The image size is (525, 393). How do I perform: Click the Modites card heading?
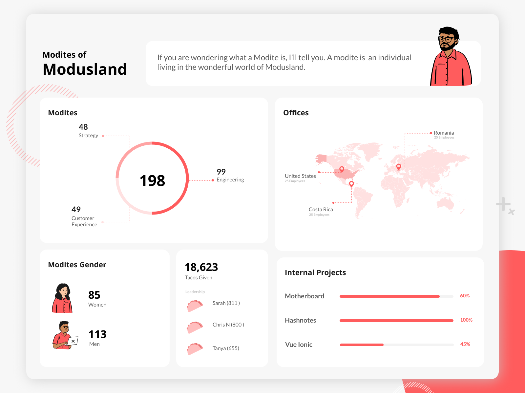63,113
